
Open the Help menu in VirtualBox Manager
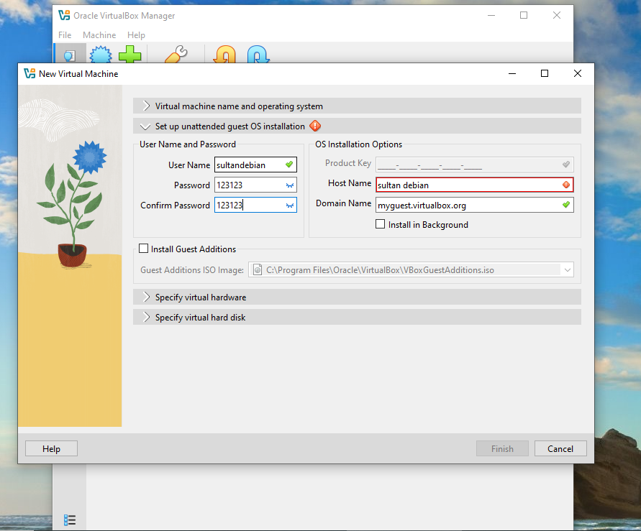tap(136, 35)
